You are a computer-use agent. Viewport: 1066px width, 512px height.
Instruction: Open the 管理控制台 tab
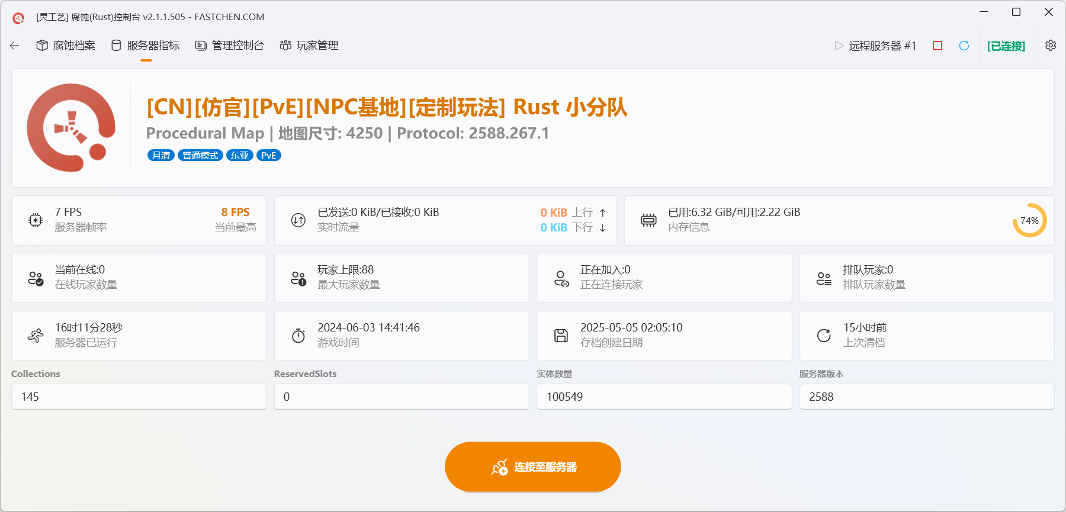tap(230, 46)
